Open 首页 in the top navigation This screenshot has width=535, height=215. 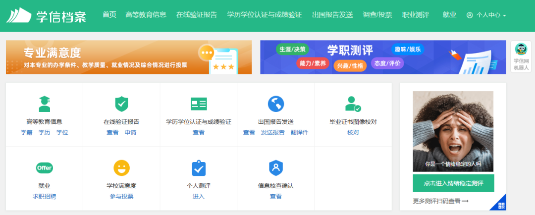(x=109, y=15)
